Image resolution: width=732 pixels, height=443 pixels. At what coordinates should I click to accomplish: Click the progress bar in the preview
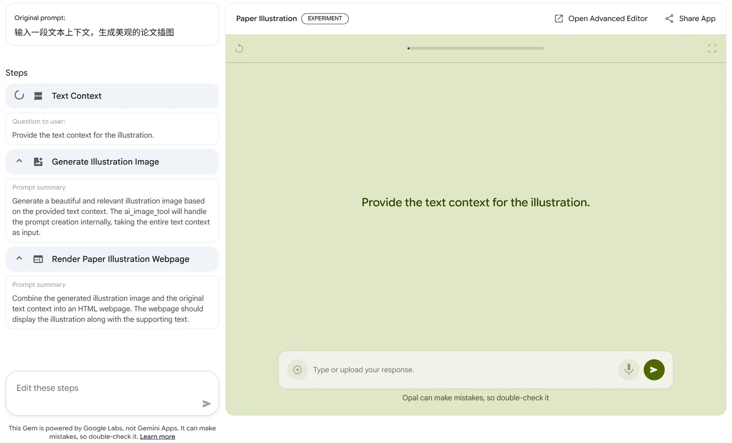476,48
